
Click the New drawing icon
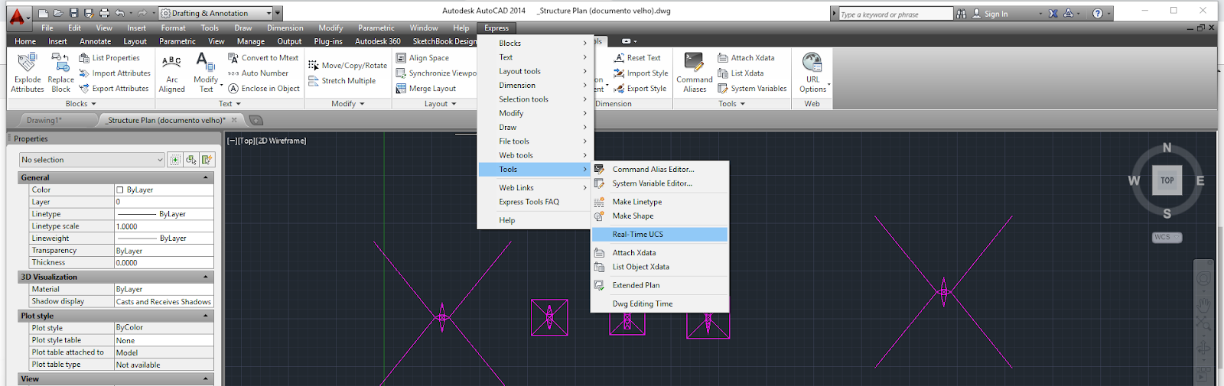44,13
